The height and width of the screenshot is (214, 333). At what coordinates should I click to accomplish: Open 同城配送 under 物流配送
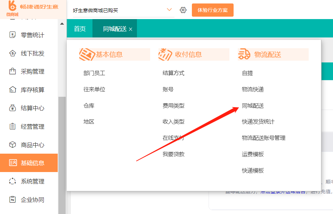click(252, 106)
